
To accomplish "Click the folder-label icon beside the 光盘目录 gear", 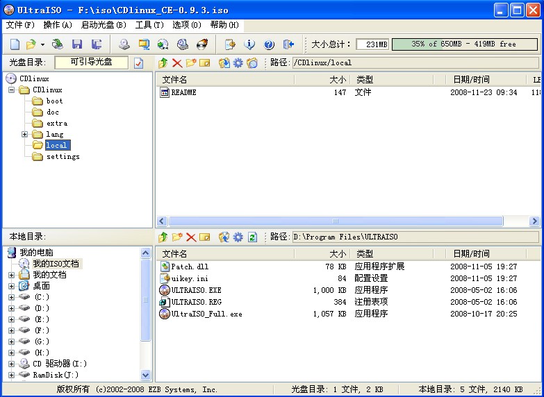I will pyautogui.click(x=252, y=63).
